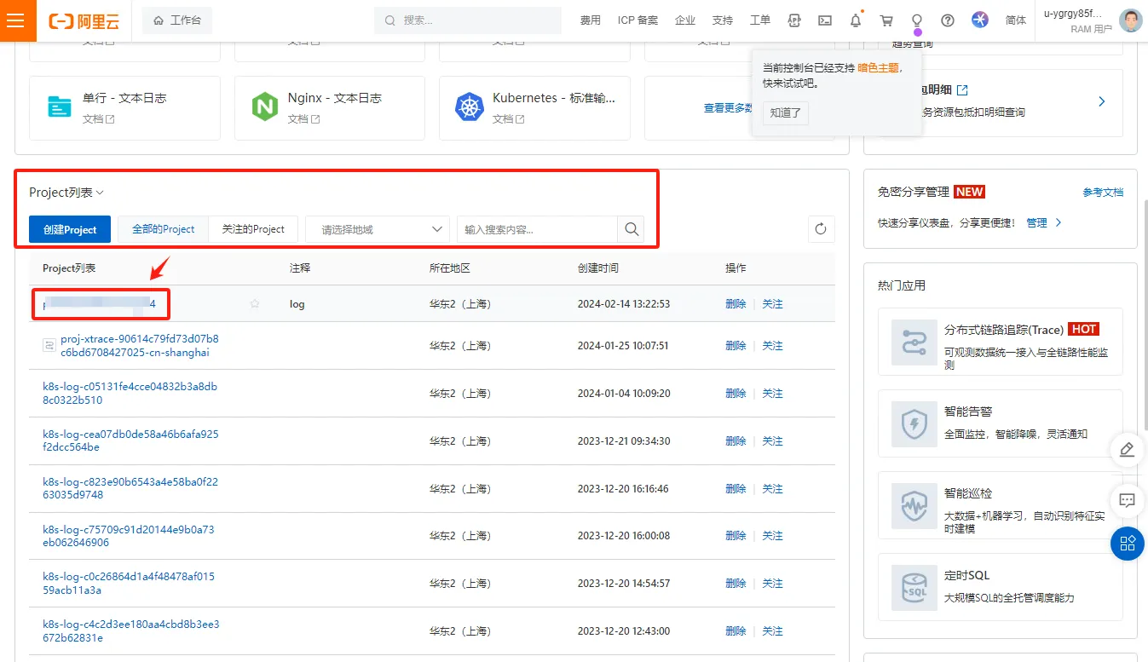
Task: Open the 参考文档 link
Action: pyautogui.click(x=1103, y=193)
